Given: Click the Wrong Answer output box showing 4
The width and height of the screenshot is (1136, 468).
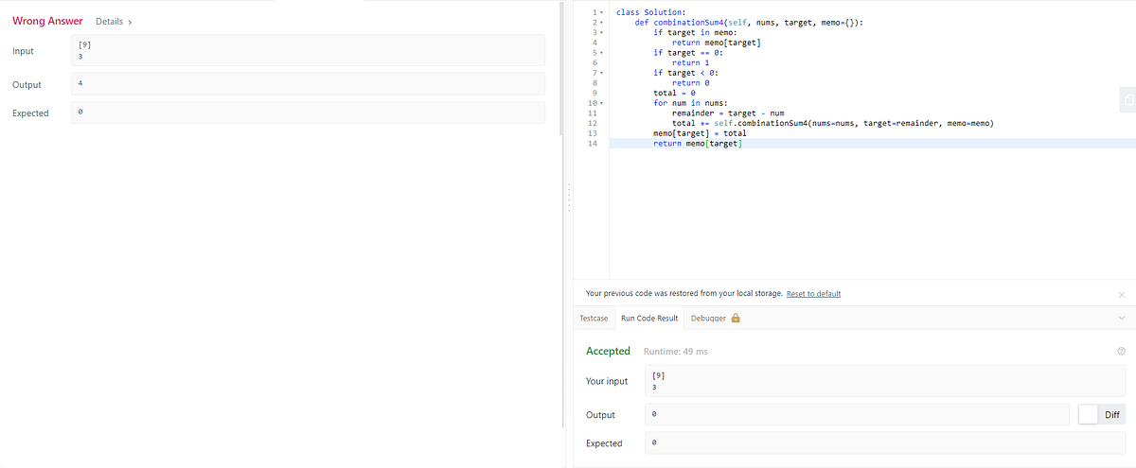Looking at the screenshot, I should pyautogui.click(x=308, y=84).
